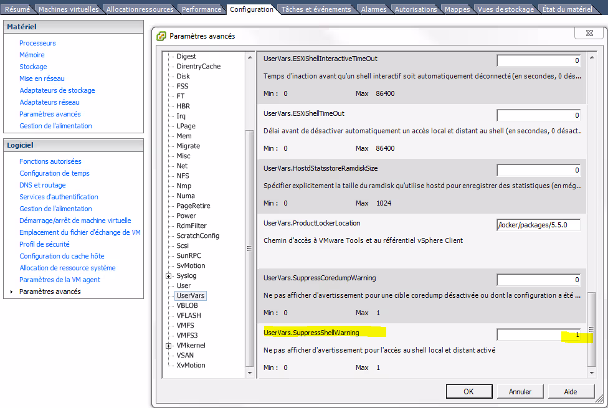Select the VSAN tree item
The height and width of the screenshot is (408, 608).
[185, 355]
